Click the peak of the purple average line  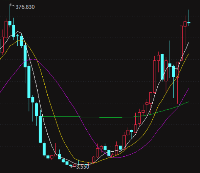[32, 59]
